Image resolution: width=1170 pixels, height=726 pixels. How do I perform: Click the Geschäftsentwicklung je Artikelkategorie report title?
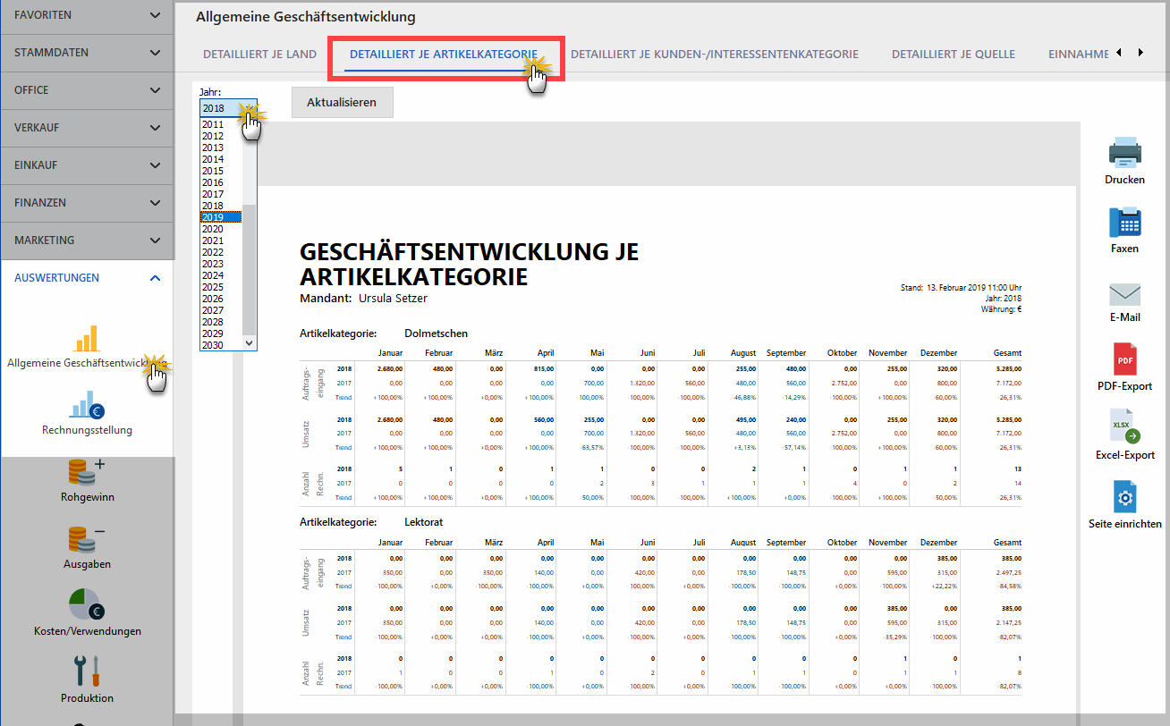coord(469,264)
